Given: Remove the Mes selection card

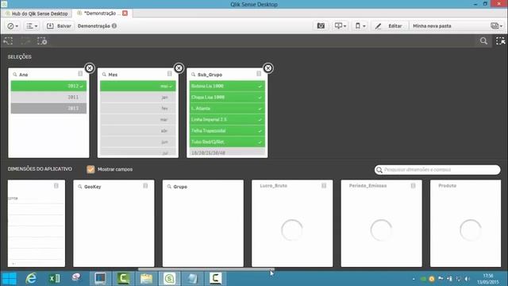Looking at the screenshot, I should pos(179,68).
